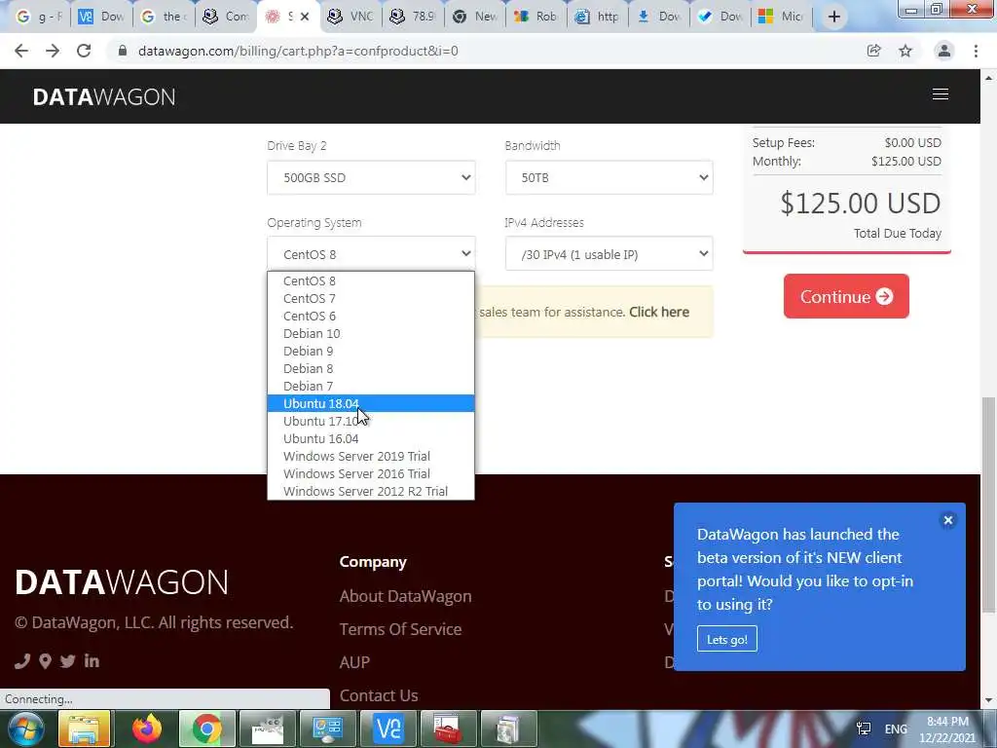Click the 'Lets go!' button
This screenshot has width=997, height=748.
pyautogui.click(x=726, y=639)
